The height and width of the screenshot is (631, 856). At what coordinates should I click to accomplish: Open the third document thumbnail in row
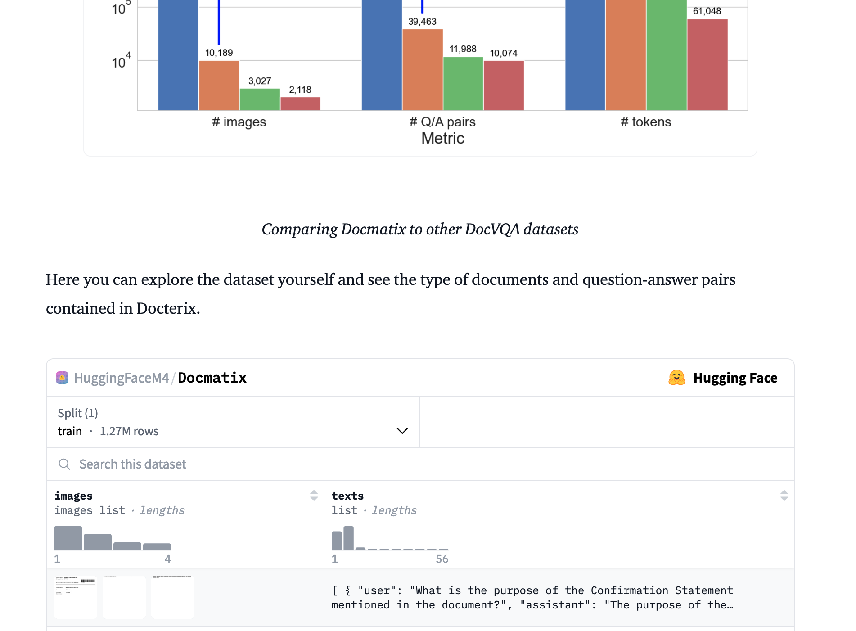[x=173, y=597]
